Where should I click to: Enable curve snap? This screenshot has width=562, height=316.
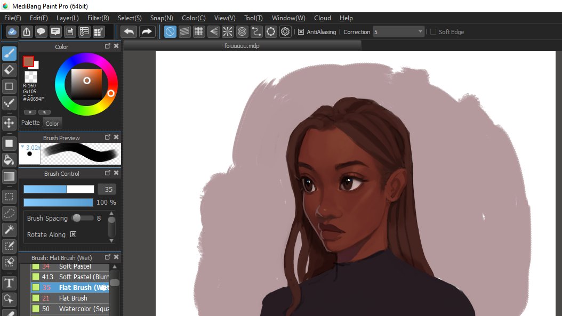256,32
